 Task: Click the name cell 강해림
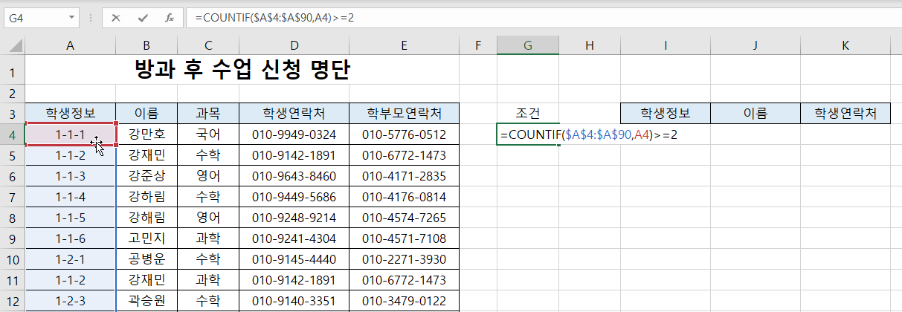coord(146,218)
